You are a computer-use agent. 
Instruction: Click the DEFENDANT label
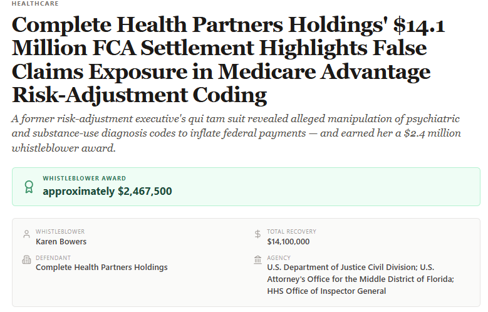(x=53, y=258)
